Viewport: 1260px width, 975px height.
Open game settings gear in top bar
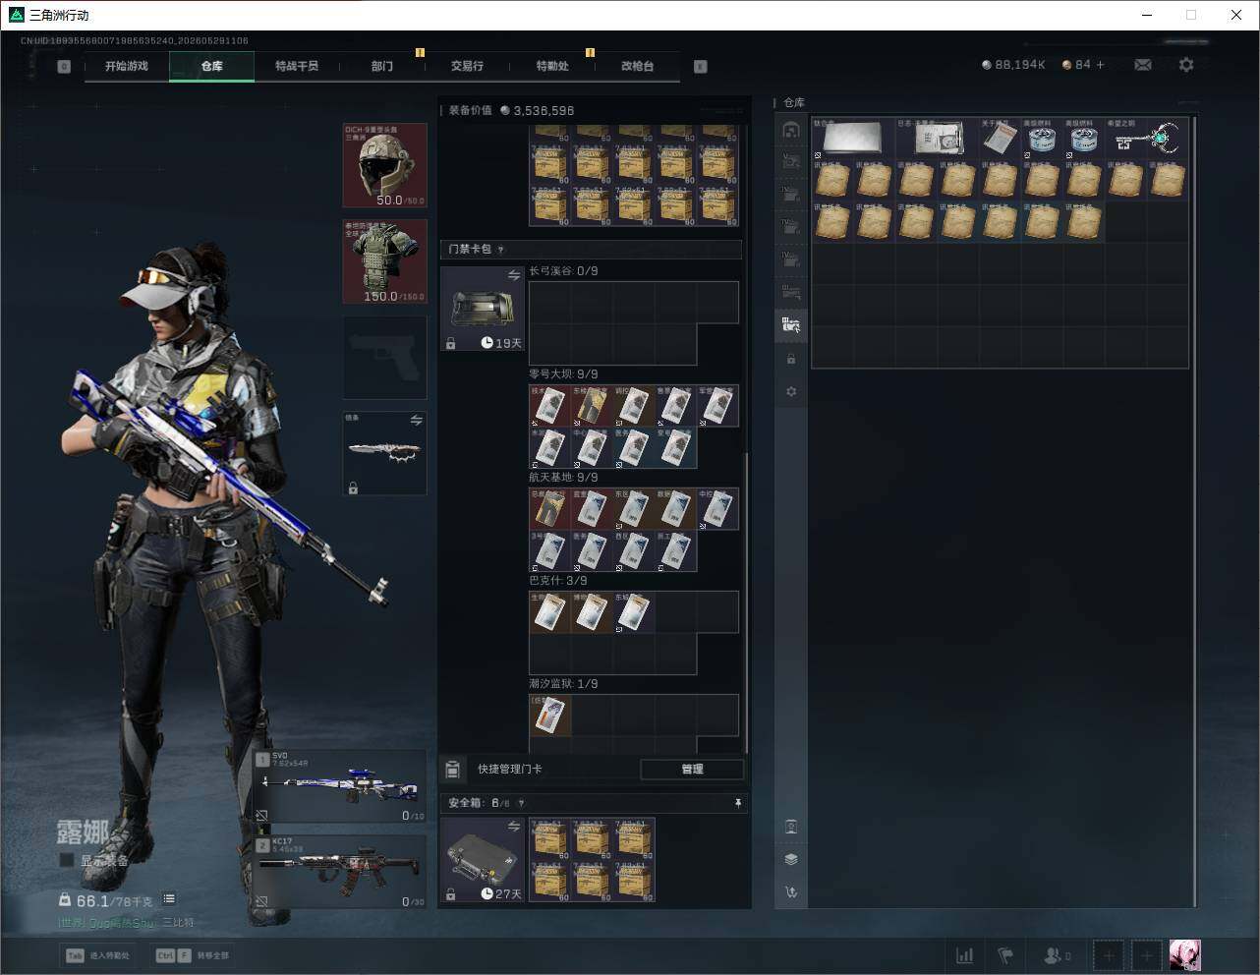(1186, 65)
